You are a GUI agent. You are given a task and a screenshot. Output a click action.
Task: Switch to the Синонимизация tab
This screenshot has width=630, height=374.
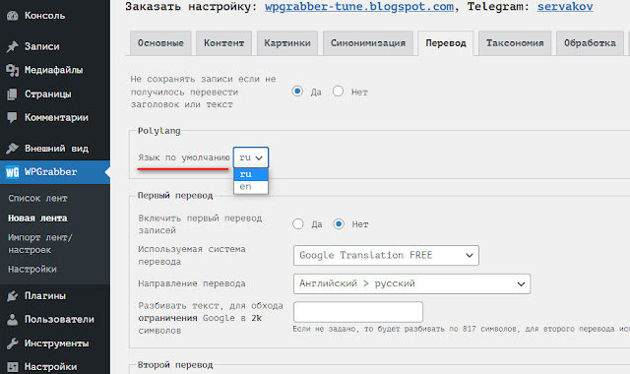368,43
